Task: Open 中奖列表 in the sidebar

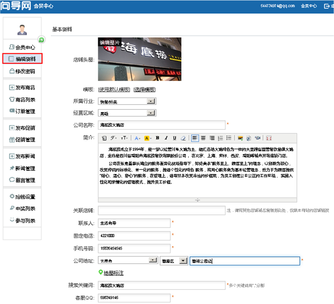Action: click(22, 208)
